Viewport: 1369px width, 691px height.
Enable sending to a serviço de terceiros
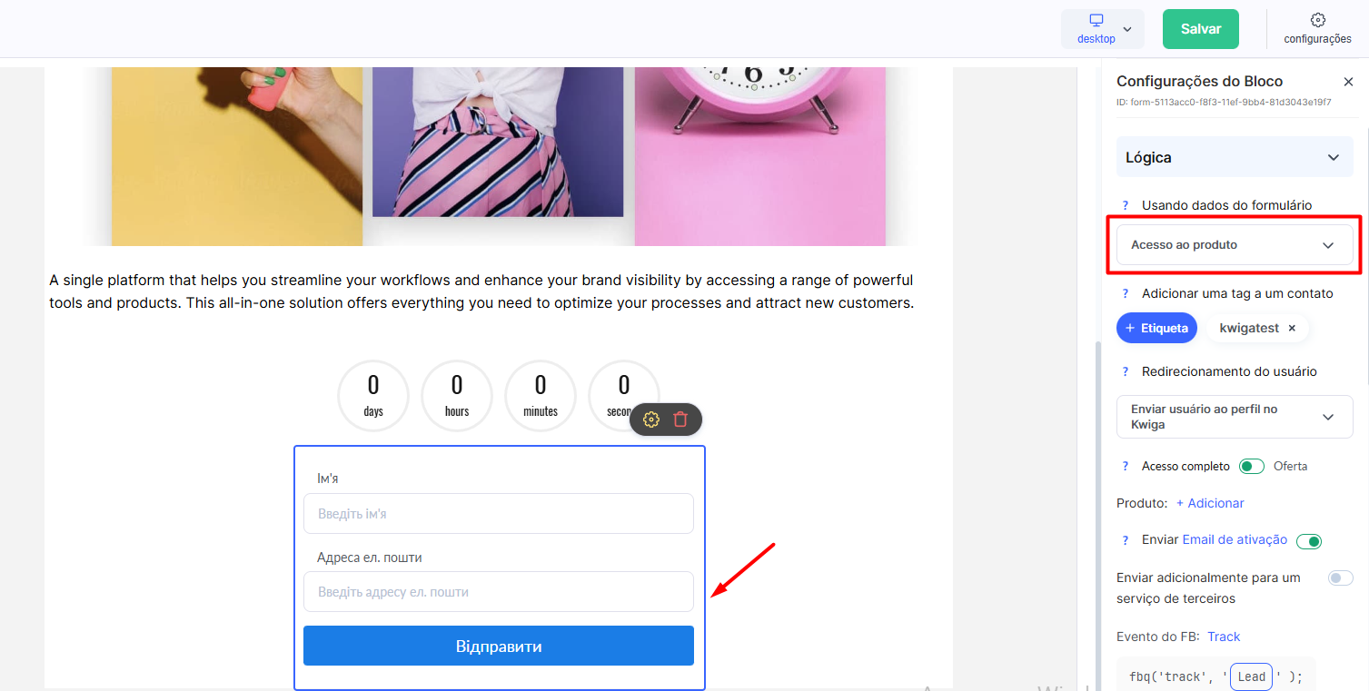[x=1341, y=577]
